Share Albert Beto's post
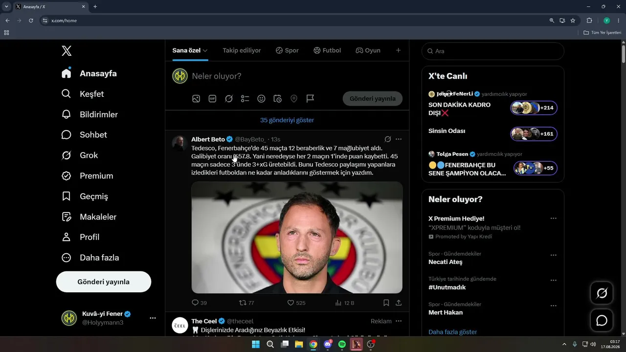 [x=399, y=303]
